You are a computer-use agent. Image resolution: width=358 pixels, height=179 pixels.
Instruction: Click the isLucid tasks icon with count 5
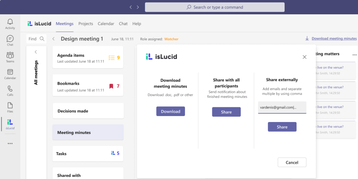113,153
